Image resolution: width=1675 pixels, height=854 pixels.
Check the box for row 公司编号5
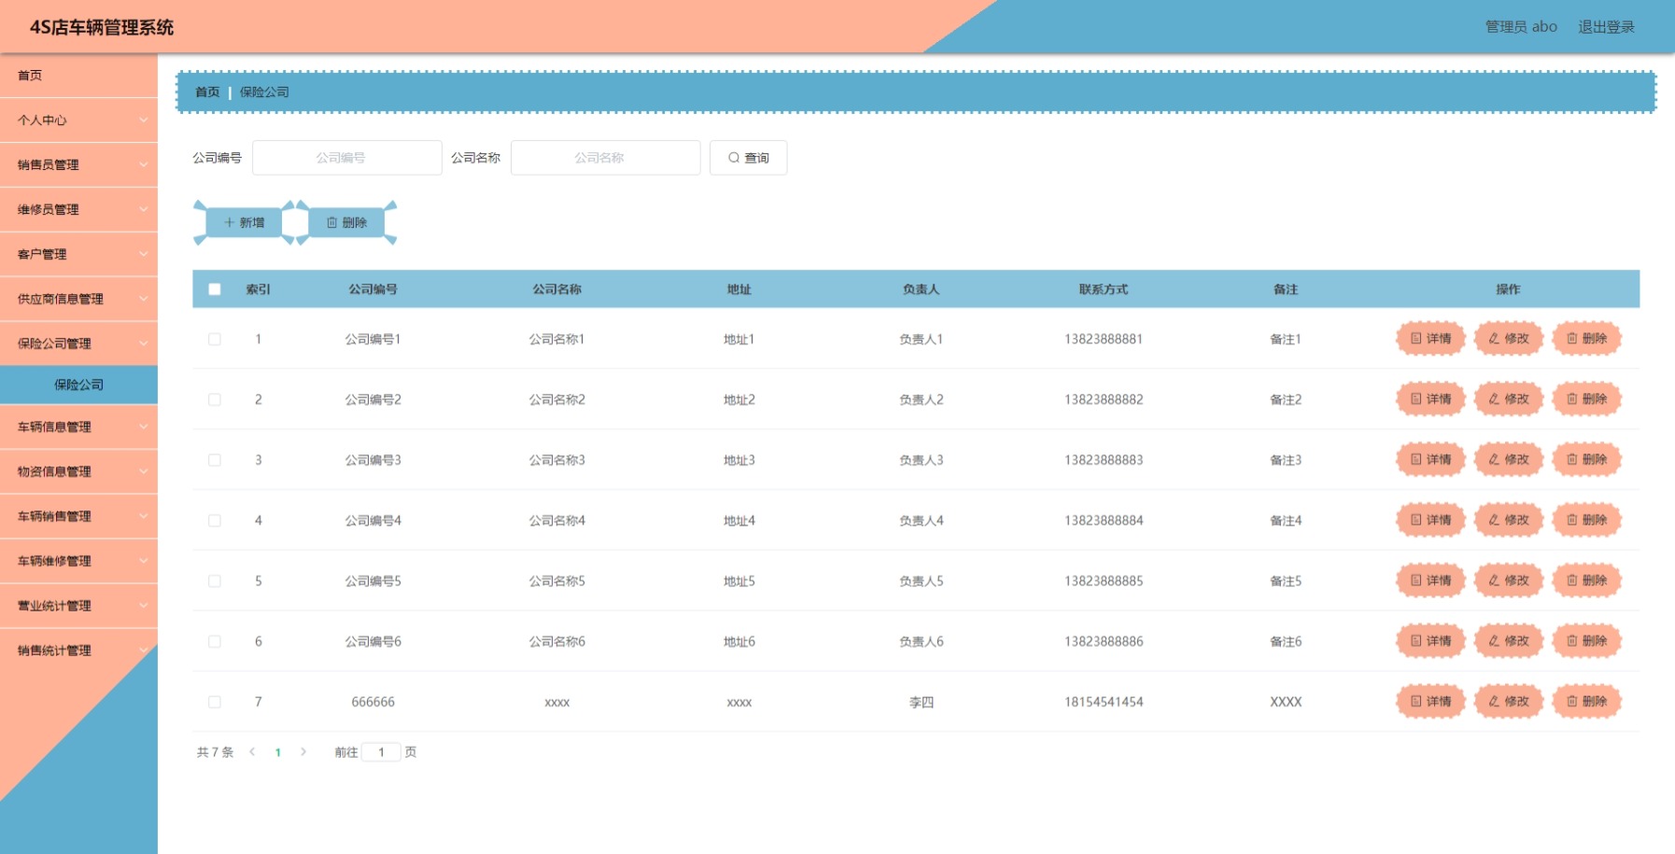[215, 581]
